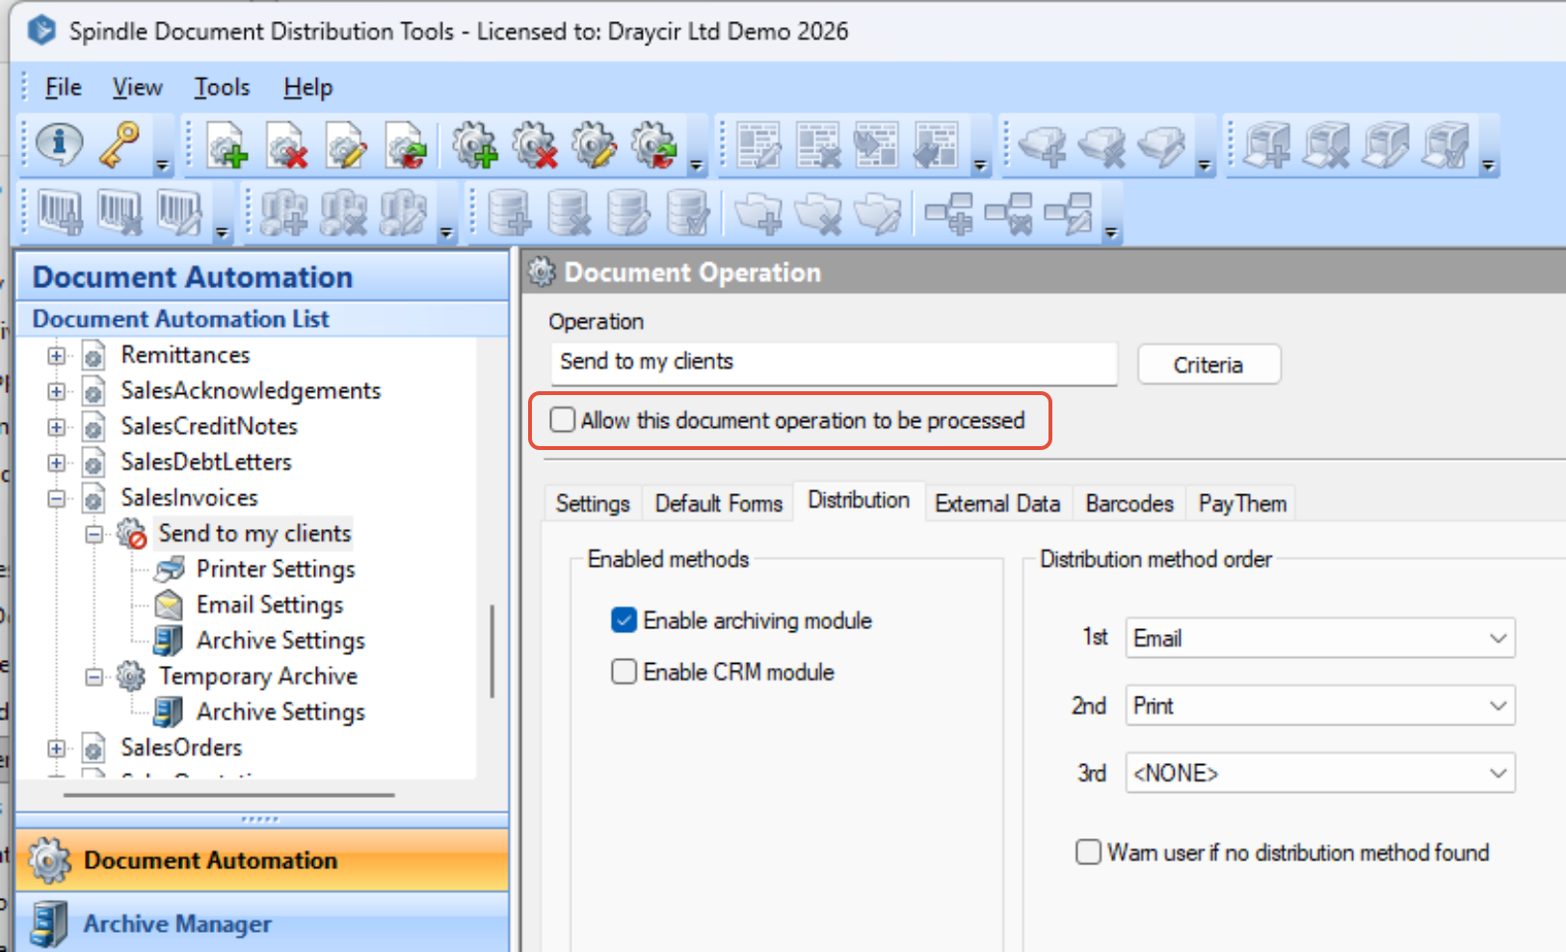Add a new document with green plus icon
The width and height of the screenshot is (1566, 952).
point(227,145)
